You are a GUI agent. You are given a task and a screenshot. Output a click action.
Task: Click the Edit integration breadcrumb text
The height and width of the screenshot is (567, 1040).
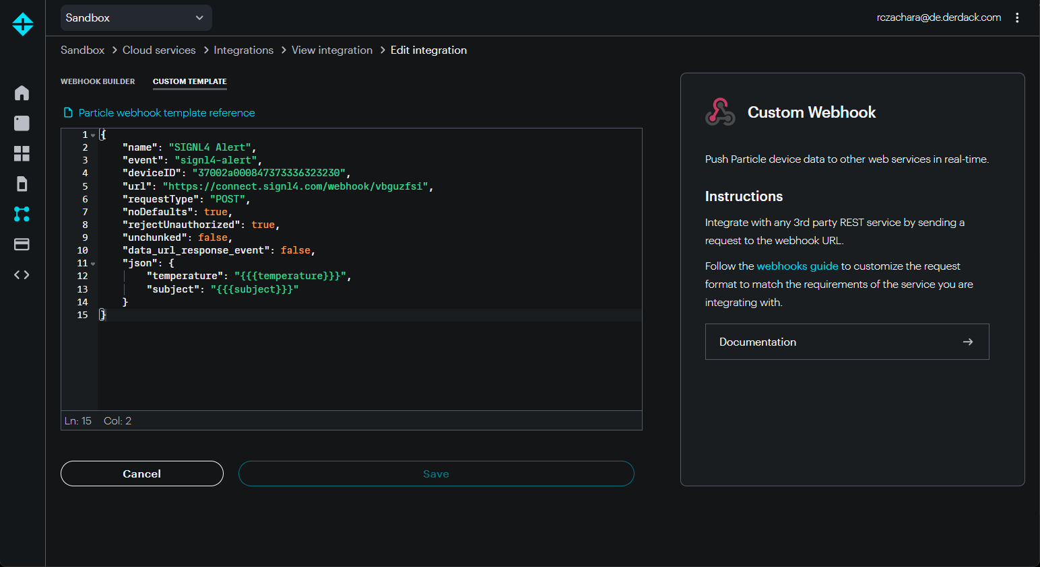(x=428, y=50)
